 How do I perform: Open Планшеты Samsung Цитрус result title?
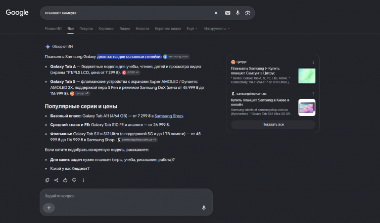click(x=255, y=71)
